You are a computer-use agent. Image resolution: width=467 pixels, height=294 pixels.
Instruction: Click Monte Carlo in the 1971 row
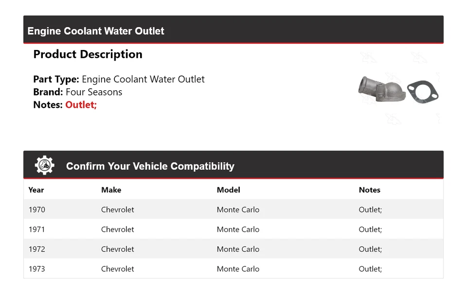(238, 229)
